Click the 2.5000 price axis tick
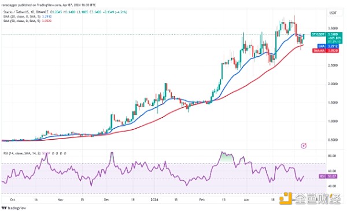Viewport: 347px width, 211px height. point(333,66)
